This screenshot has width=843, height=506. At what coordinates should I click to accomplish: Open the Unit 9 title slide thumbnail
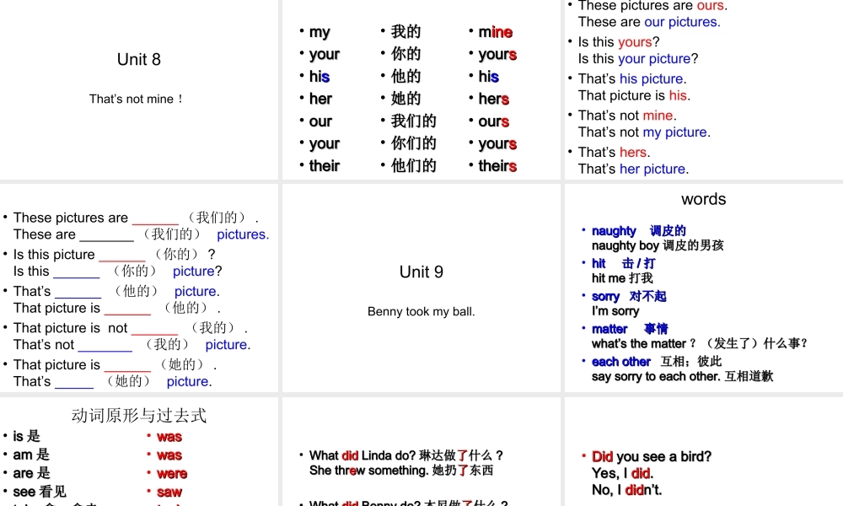[421, 288]
